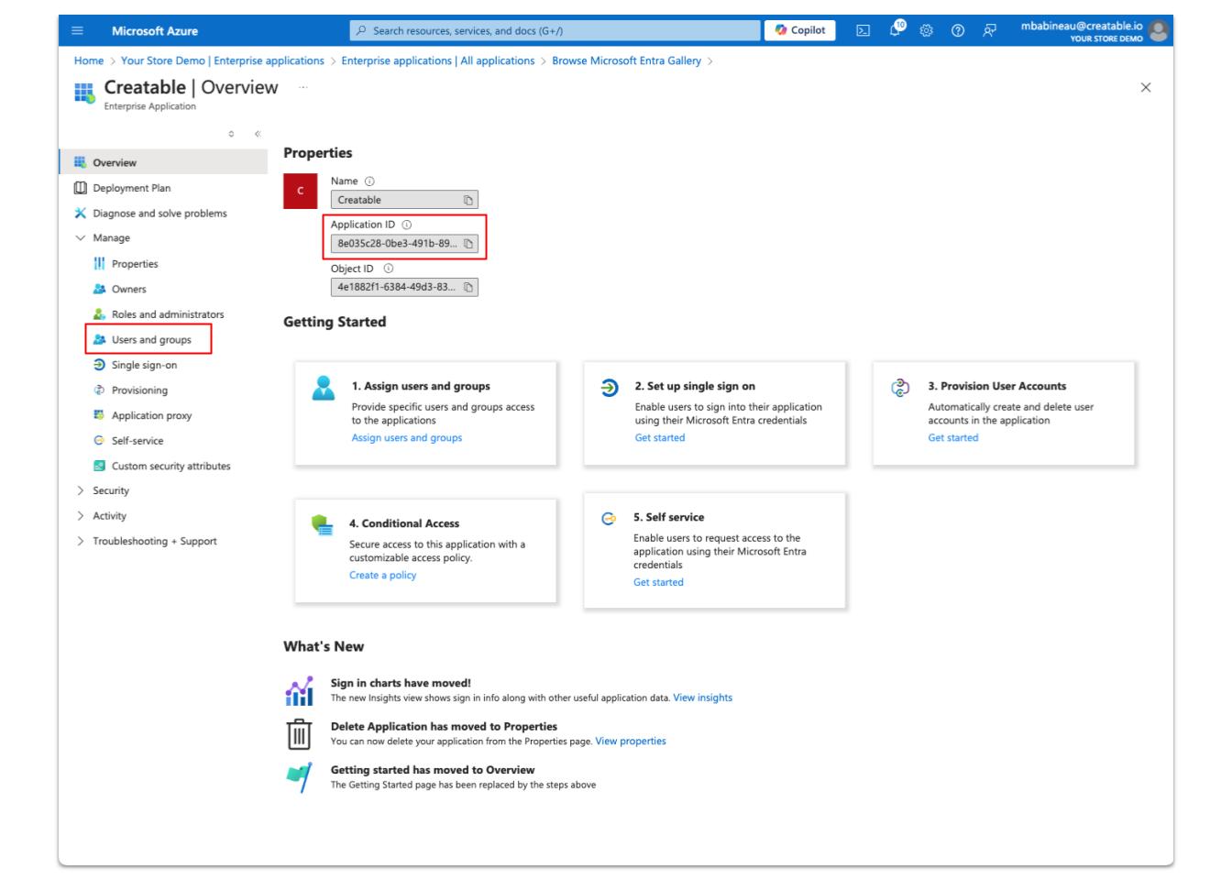Image resolution: width=1232 pixels, height=880 pixels.
Task: Open Custom security attributes
Action: 163,467
